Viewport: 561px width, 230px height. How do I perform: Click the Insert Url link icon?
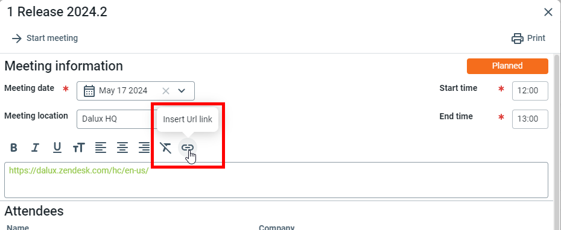pos(188,147)
